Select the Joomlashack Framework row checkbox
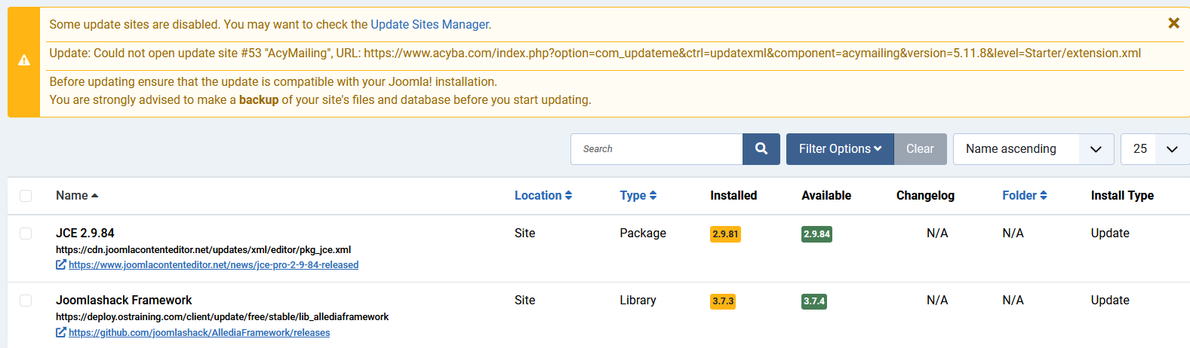Image resolution: width=1190 pixels, height=348 pixels. coord(26,301)
